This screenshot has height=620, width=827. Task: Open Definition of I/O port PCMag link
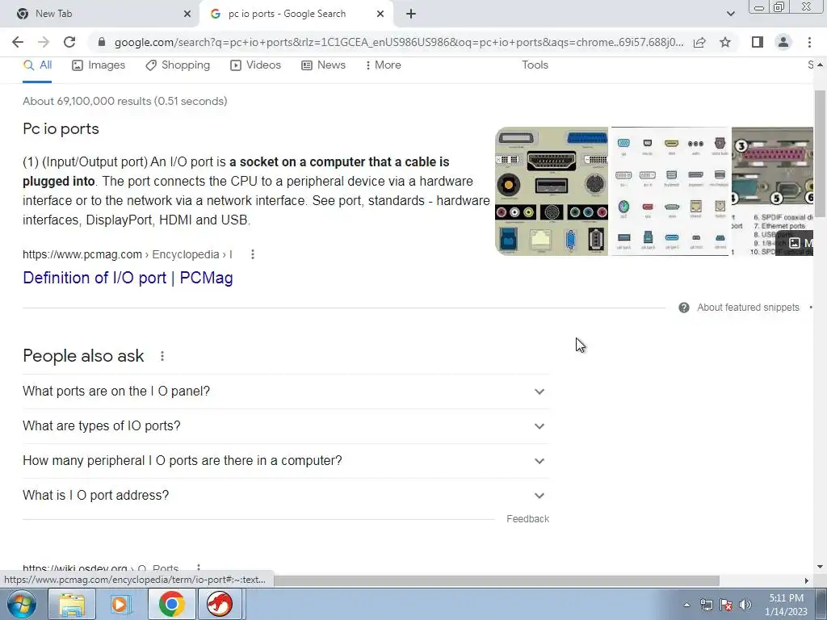[x=128, y=278]
